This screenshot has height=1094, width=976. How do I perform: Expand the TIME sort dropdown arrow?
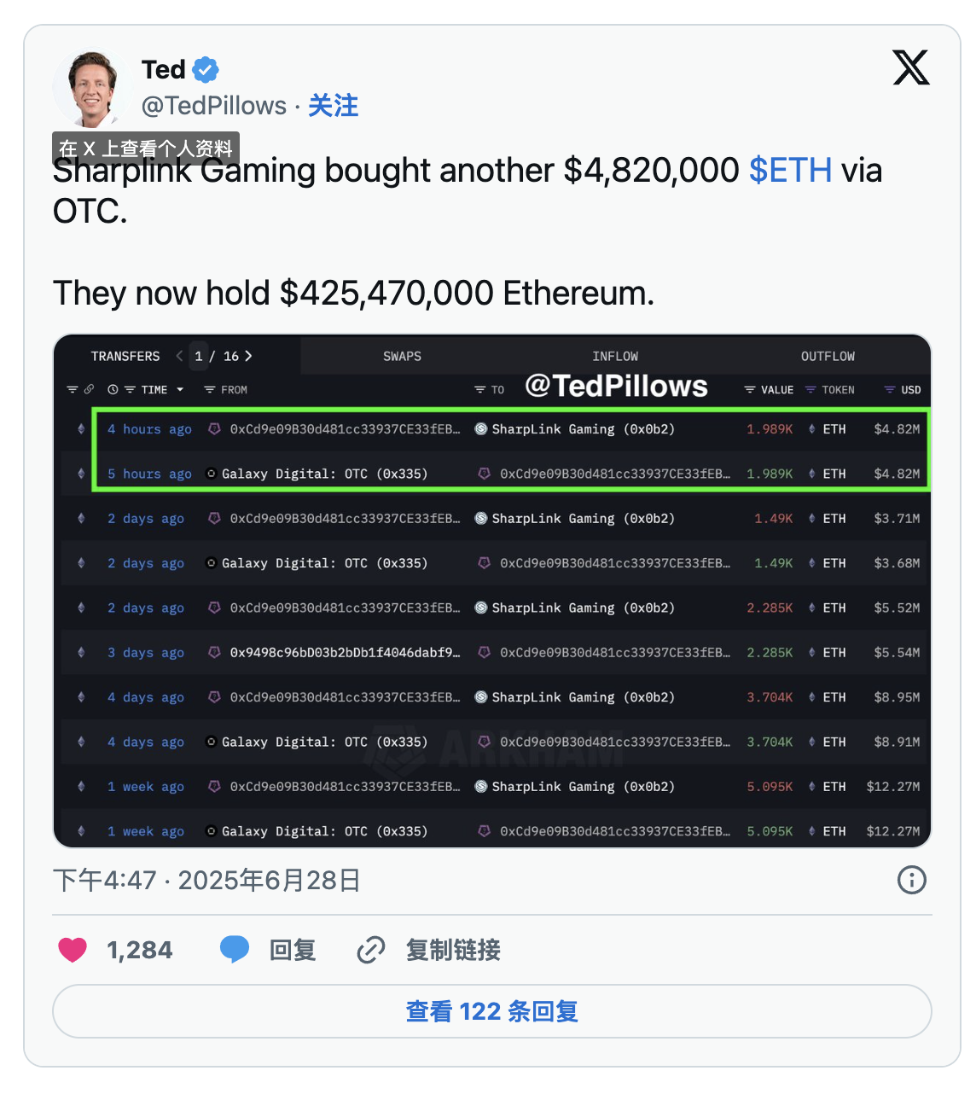coord(180,390)
